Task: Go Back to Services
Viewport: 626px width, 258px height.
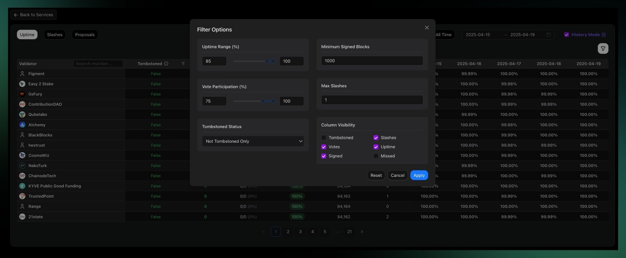Action: point(33,15)
